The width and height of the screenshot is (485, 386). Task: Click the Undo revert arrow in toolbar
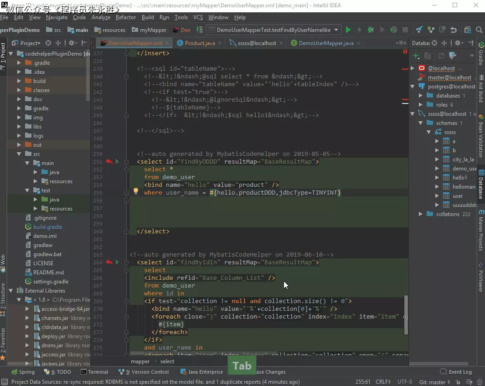pos(453,30)
